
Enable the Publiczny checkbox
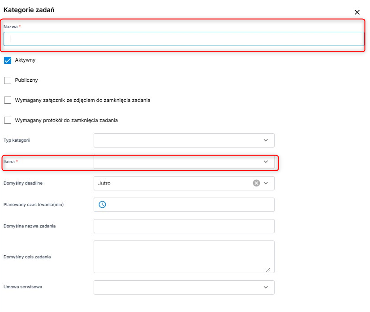click(8, 80)
